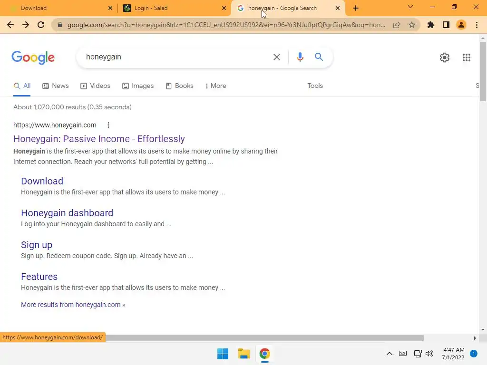Open Honeygain dashboard sitelink
Image resolution: width=487 pixels, height=365 pixels.
coord(67,213)
